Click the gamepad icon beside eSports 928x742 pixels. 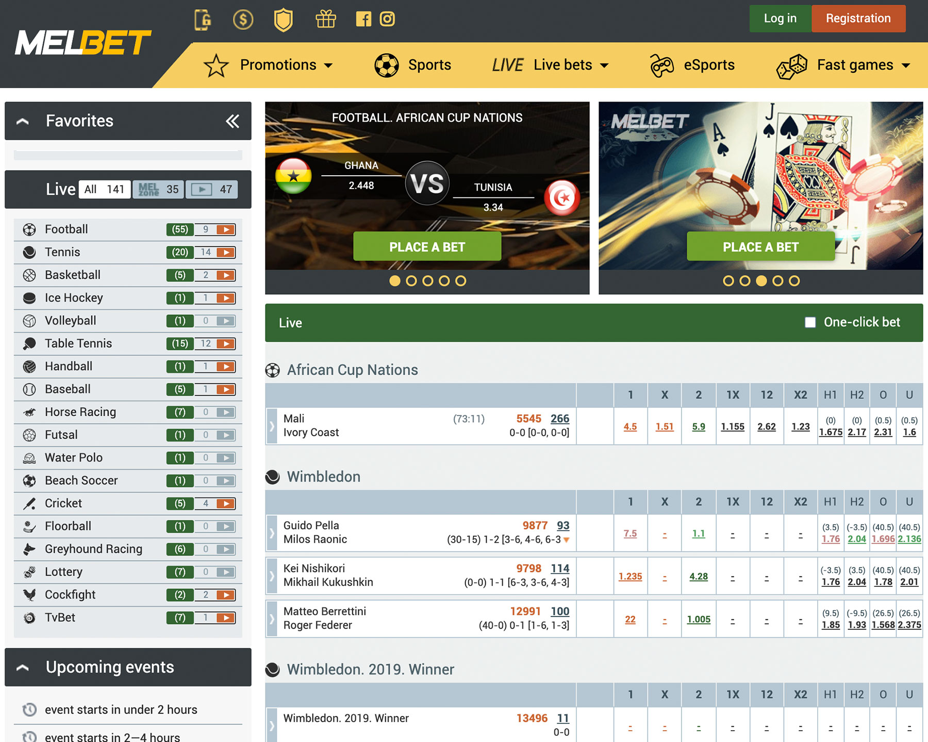[x=662, y=65]
